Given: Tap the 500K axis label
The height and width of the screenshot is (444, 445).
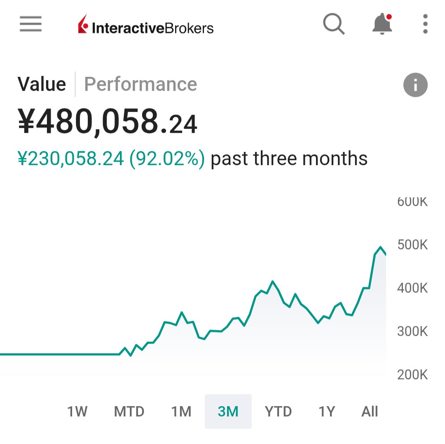Looking at the screenshot, I should [x=412, y=245].
